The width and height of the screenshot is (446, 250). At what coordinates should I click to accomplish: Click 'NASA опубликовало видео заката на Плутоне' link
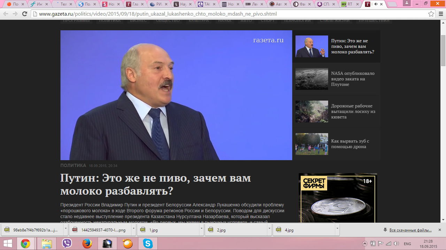353,79
